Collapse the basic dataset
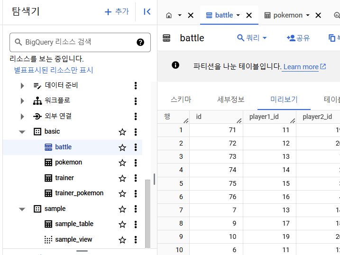Image resolution: width=340 pixels, height=255 pixels. [22, 132]
